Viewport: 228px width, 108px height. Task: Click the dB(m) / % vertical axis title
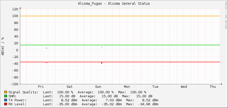click(x=3, y=46)
